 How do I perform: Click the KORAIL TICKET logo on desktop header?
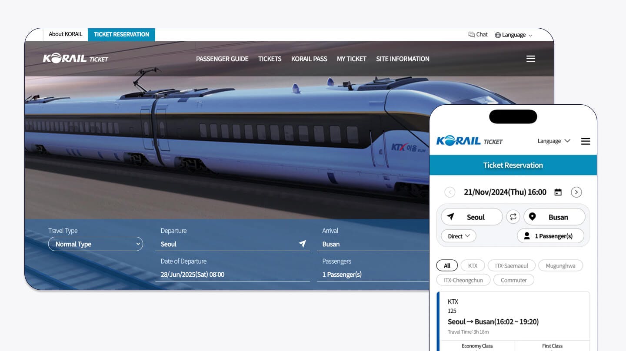tap(75, 58)
